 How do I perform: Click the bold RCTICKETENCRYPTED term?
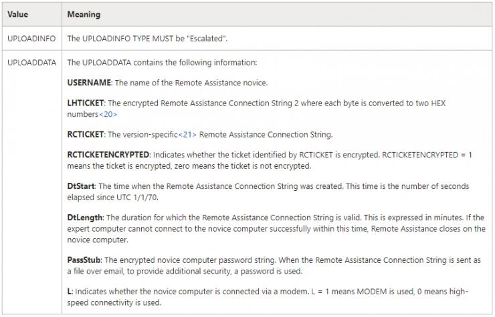pos(111,154)
